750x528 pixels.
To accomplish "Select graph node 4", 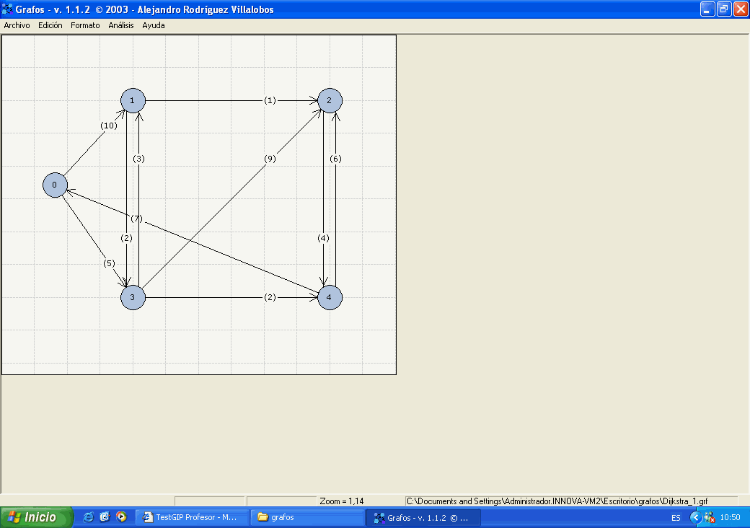I will click(330, 297).
